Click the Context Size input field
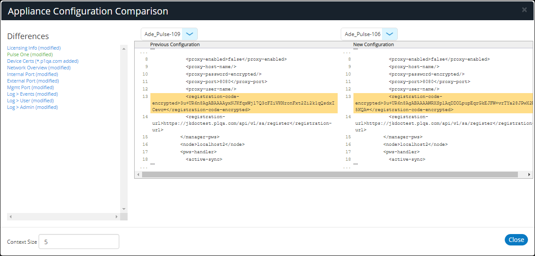Screen dimensions: 535x256 [x=79, y=242]
